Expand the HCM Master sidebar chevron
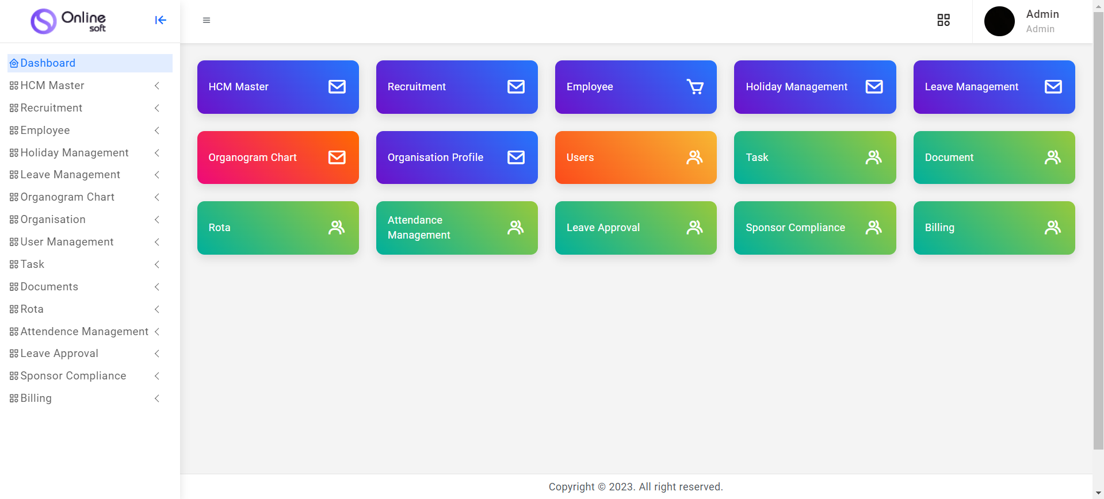This screenshot has width=1104, height=499. 157,86
